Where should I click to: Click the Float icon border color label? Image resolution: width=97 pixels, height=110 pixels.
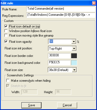point(19,56)
